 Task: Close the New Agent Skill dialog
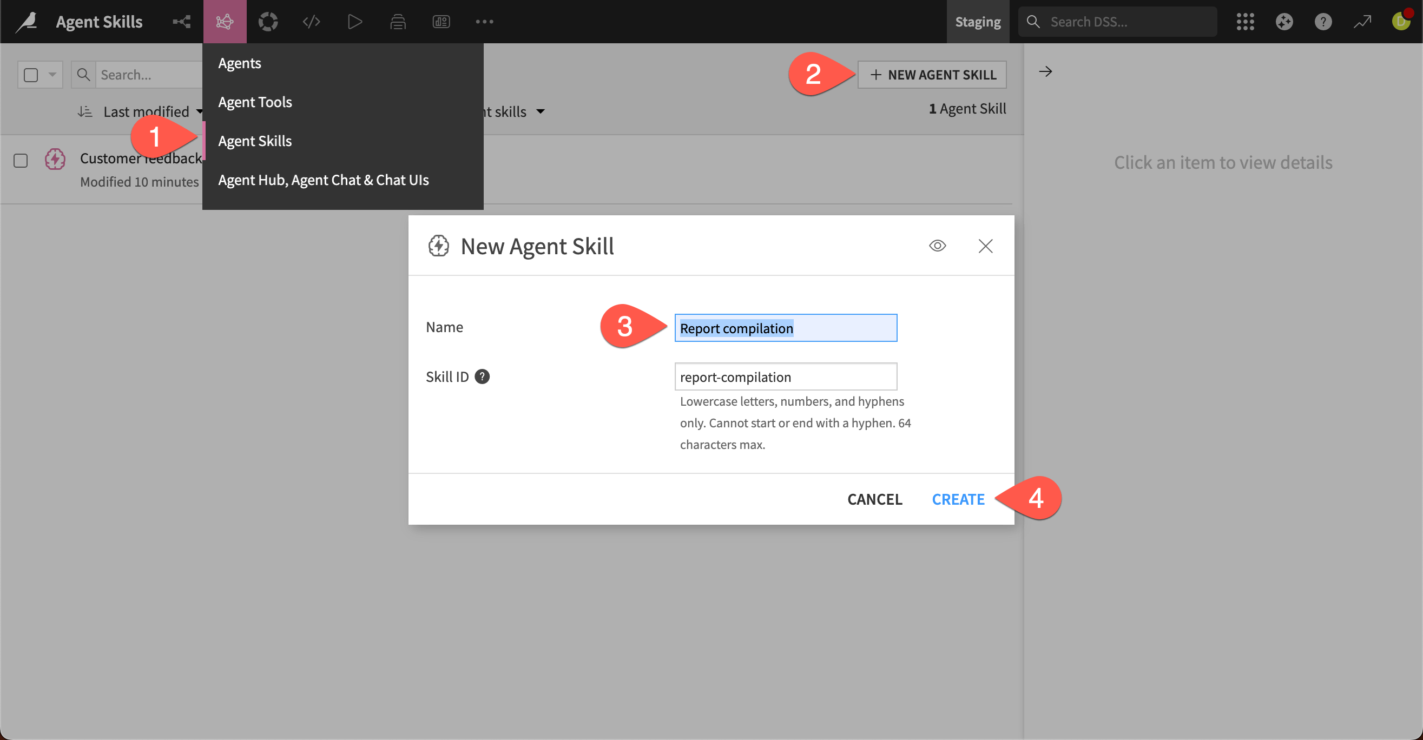(x=985, y=246)
